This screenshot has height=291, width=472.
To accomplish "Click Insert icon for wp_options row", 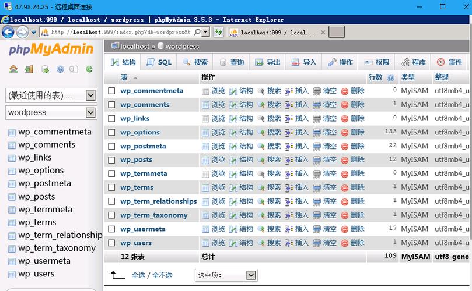I will 289,133.
